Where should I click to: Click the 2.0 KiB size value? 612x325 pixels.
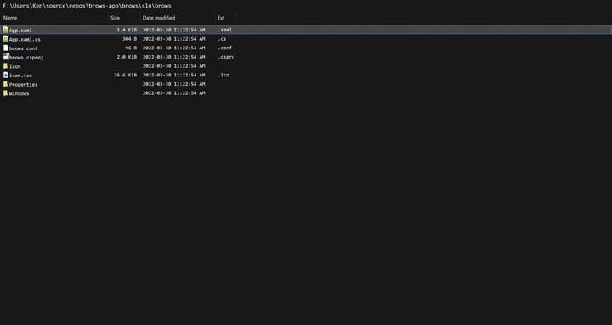[127, 57]
